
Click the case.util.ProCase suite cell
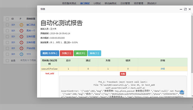pyautogui.click(x=49, y=69)
